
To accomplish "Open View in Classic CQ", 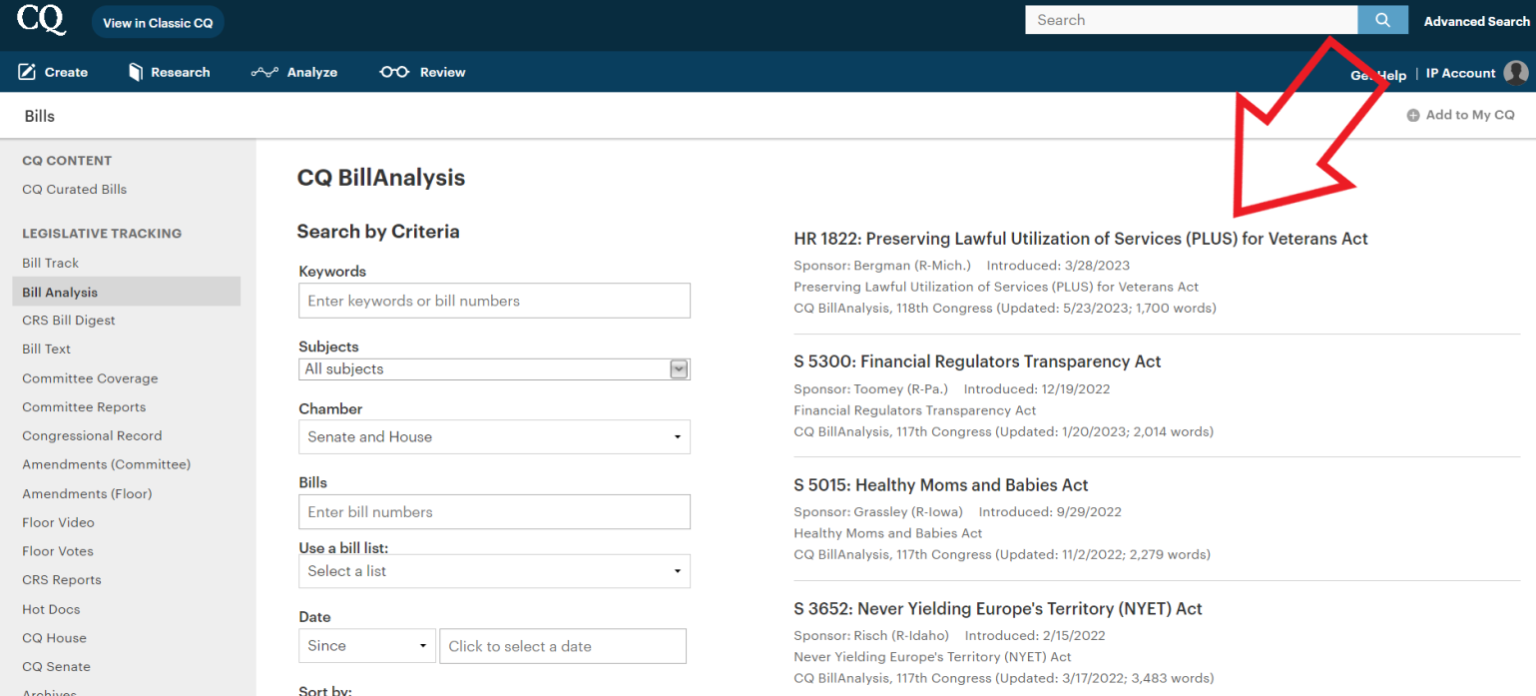I will (x=158, y=22).
